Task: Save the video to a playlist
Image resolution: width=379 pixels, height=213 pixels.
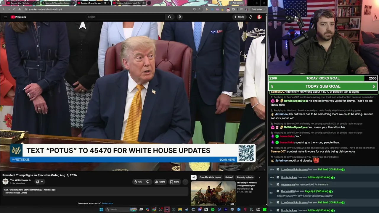Action: [x=174, y=182]
